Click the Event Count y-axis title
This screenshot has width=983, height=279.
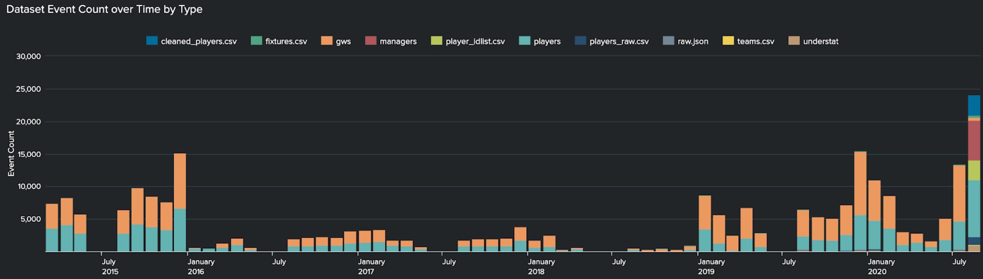(x=11, y=154)
